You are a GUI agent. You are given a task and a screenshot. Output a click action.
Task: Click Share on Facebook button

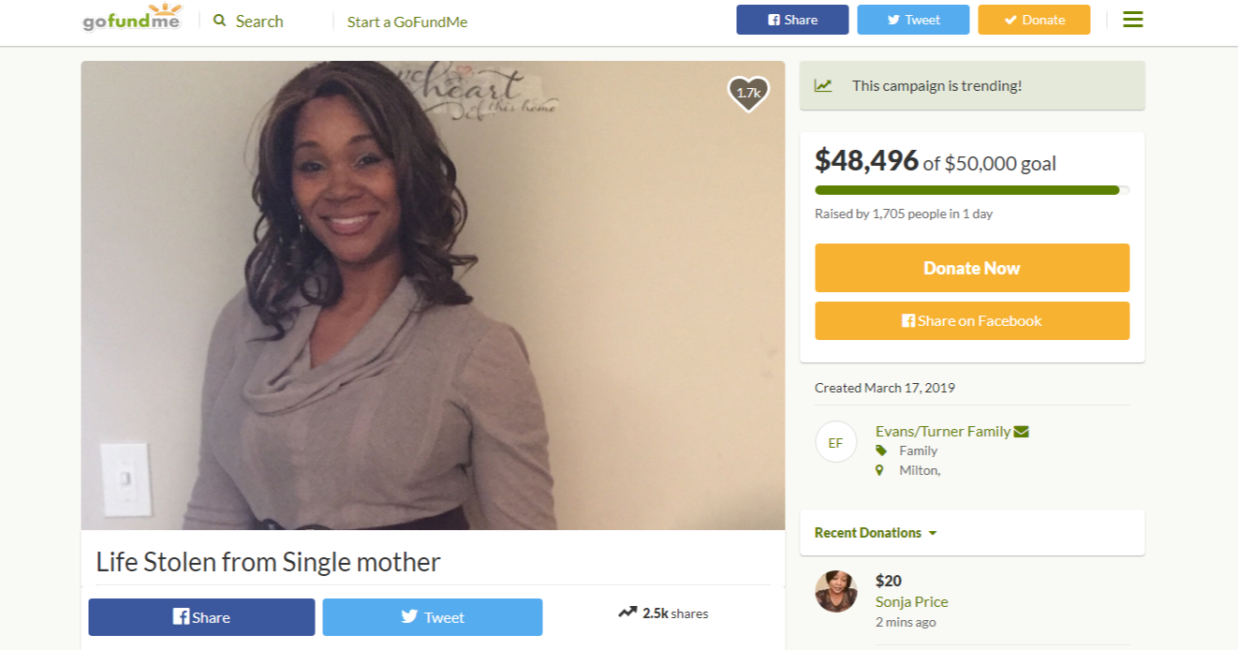[972, 320]
